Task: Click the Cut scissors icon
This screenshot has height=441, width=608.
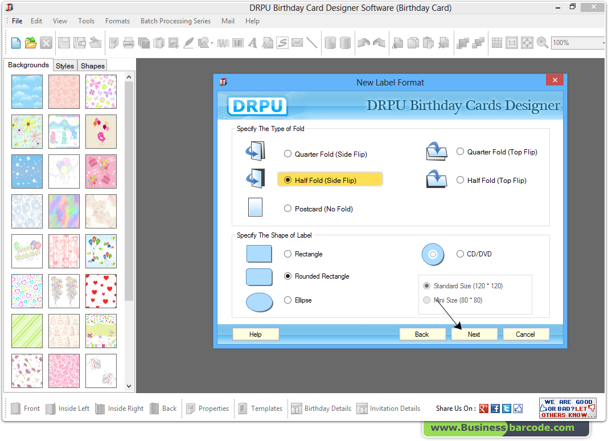Action: tap(398, 43)
